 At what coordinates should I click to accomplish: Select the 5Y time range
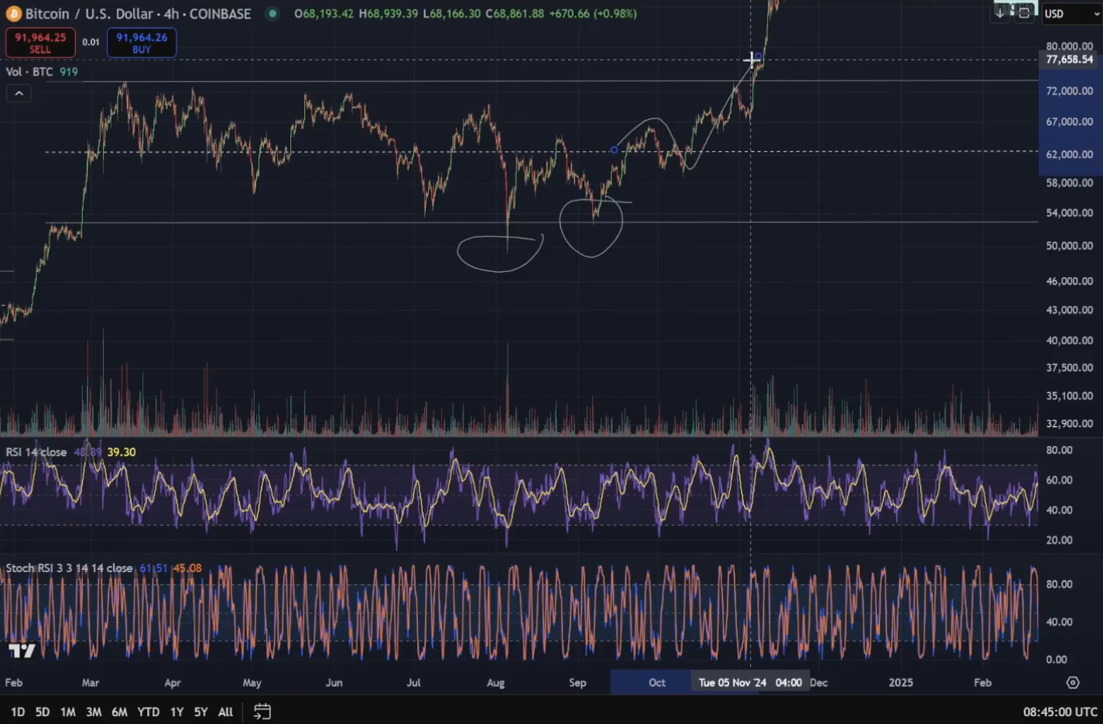(200, 712)
